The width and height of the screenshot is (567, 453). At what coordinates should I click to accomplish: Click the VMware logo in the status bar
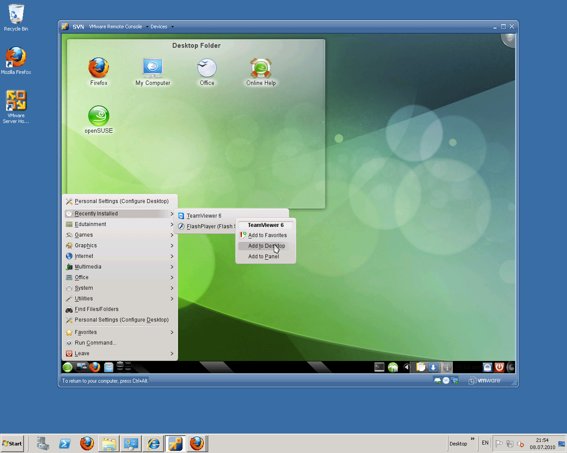(x=485, y=380)
